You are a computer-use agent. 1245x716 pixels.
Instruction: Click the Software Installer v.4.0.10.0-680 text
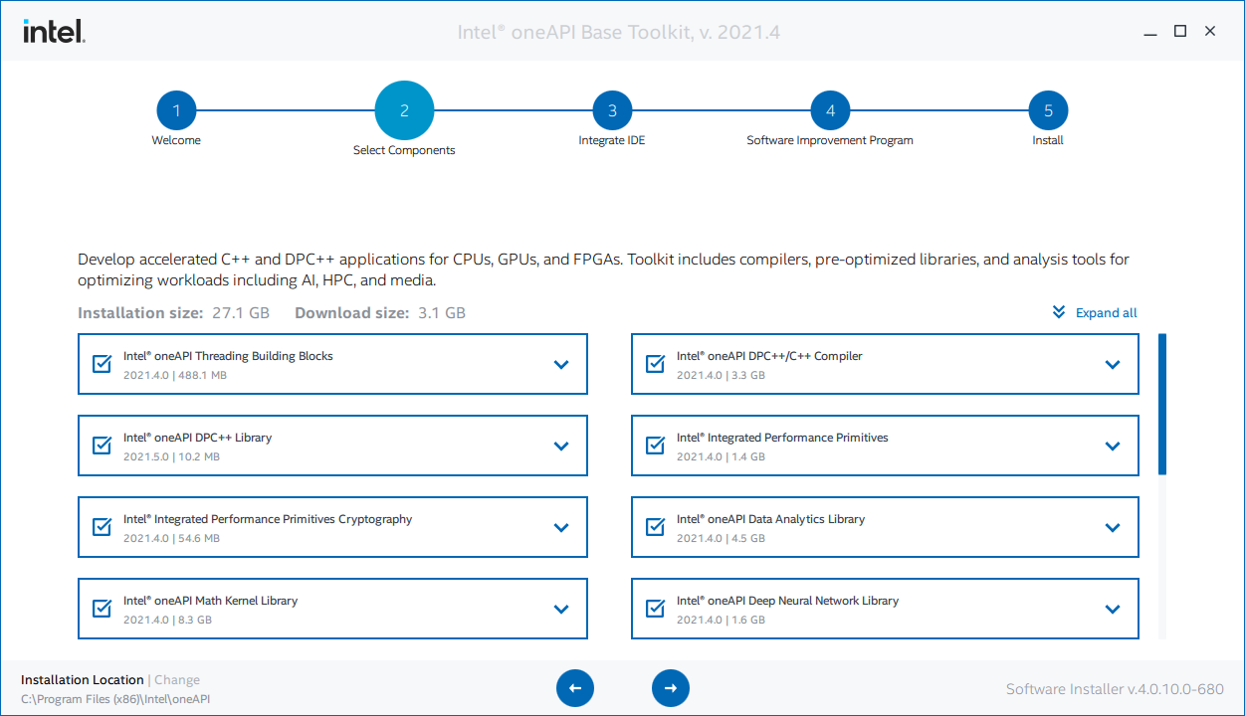(1115, 689)
